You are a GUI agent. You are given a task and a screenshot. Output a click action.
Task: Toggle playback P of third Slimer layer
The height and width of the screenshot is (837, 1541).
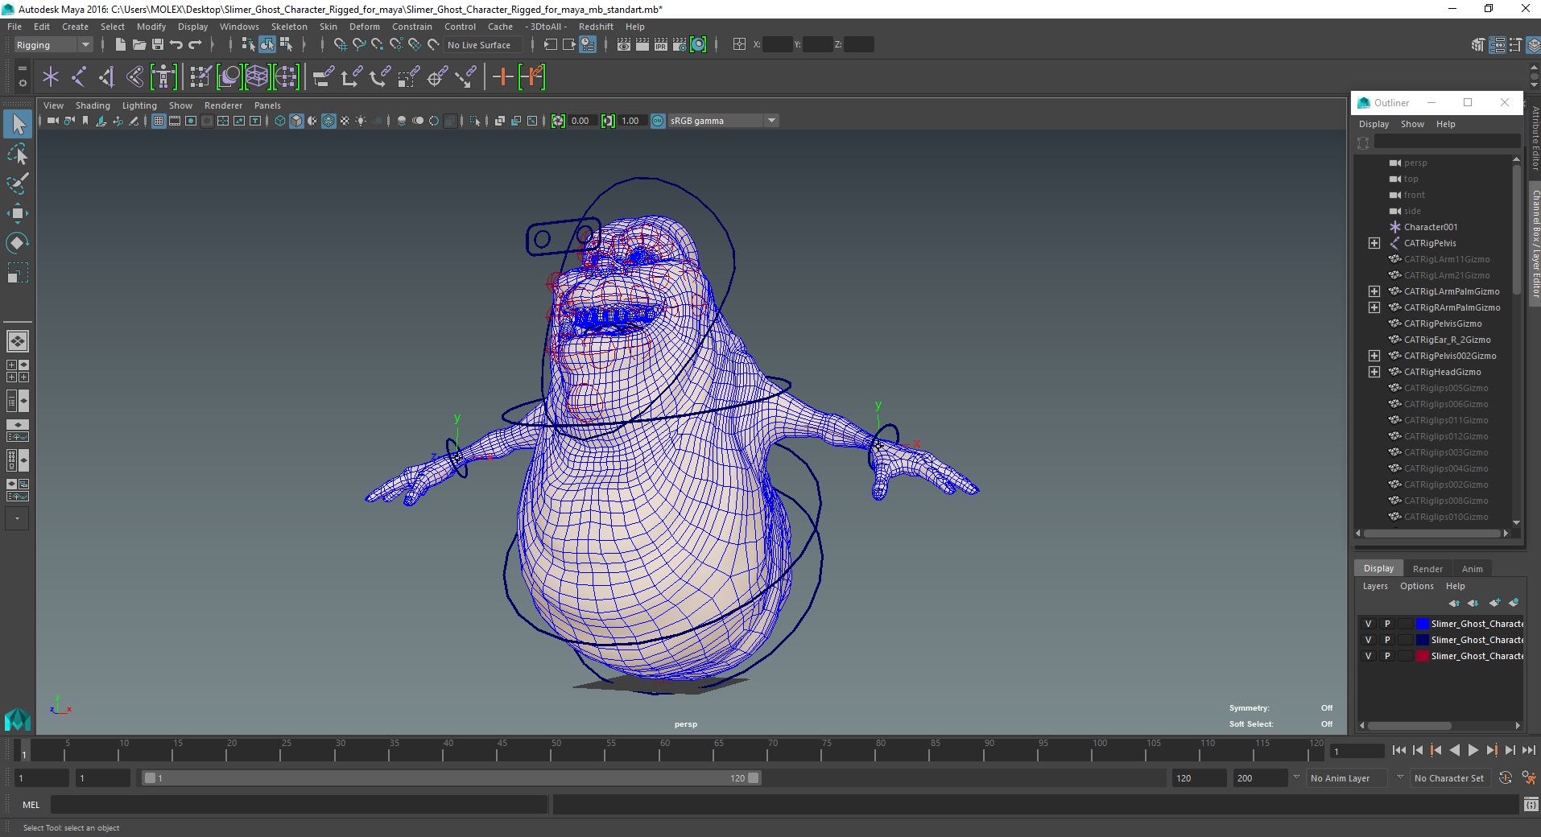click(1386, 656)
